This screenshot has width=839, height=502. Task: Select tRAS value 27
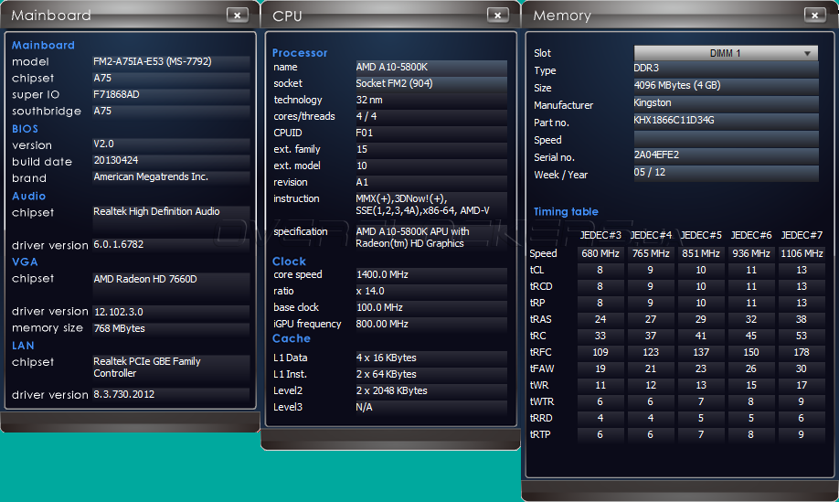coord(651,319)
